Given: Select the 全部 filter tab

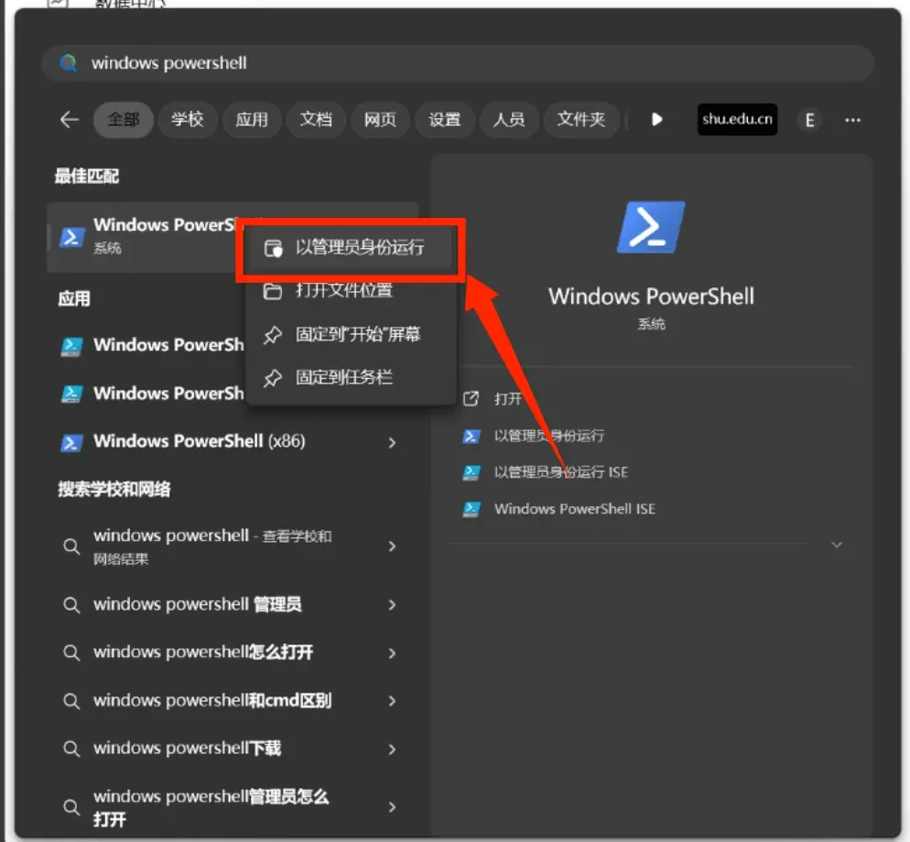Looking at the screenshot, I should 123,120.
